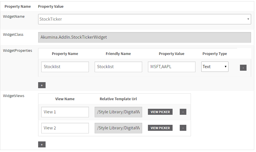Add a new widget view row
Image resolution: width=256 pixels, height=152 pixels.
[x=42, y=145]
